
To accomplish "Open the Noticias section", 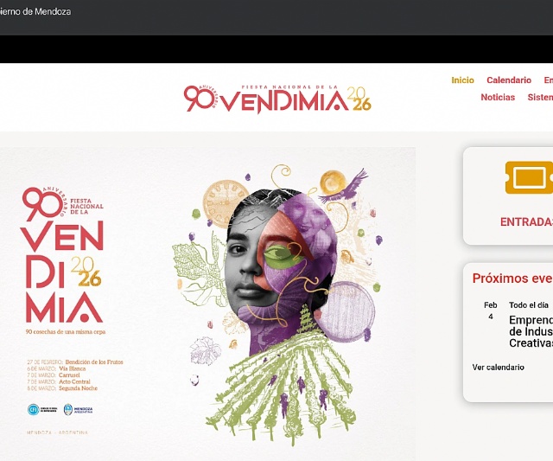I will (x=498, y=97).
